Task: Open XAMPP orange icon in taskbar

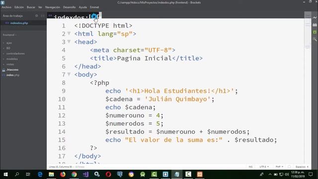Action: (200, 174)
